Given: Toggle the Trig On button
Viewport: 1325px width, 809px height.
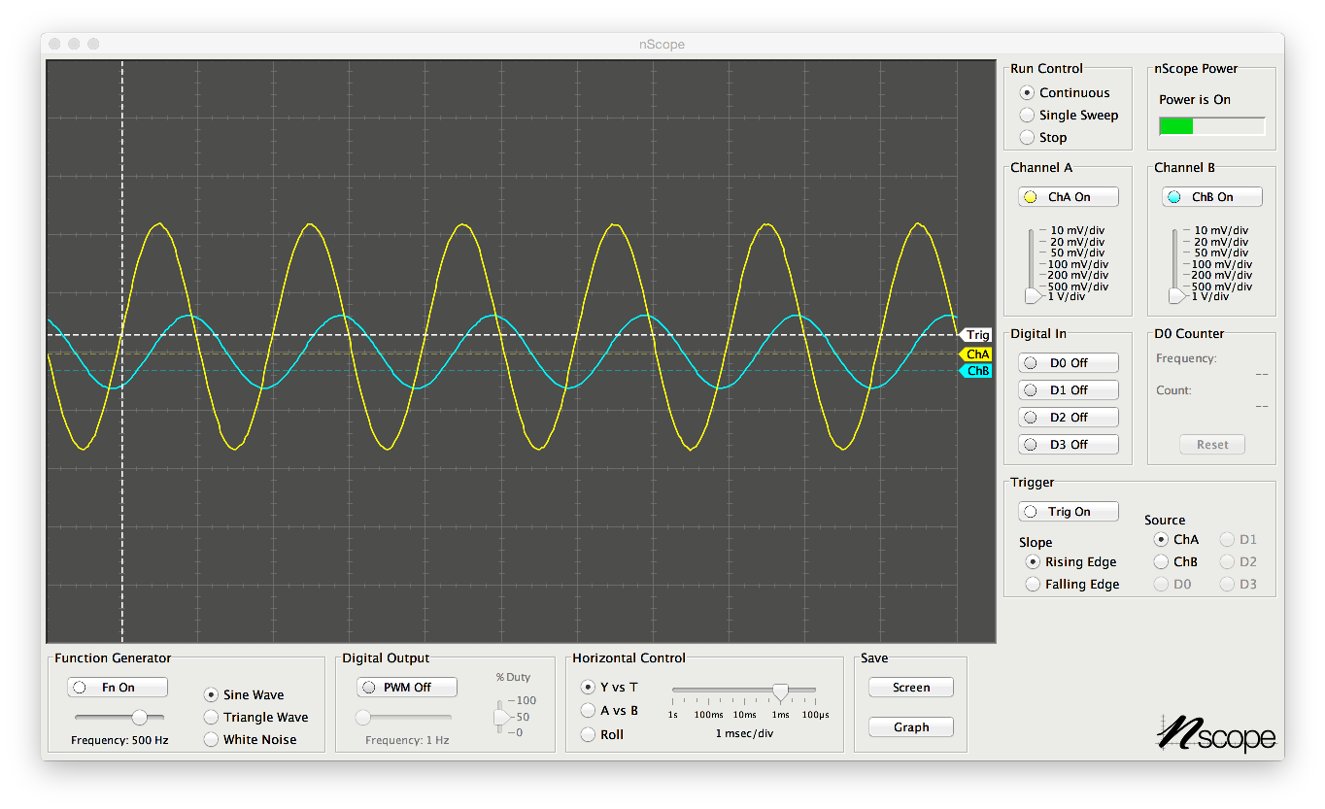Looking at the screenshot, I should pyautogui.click(x=1068, y=512).
